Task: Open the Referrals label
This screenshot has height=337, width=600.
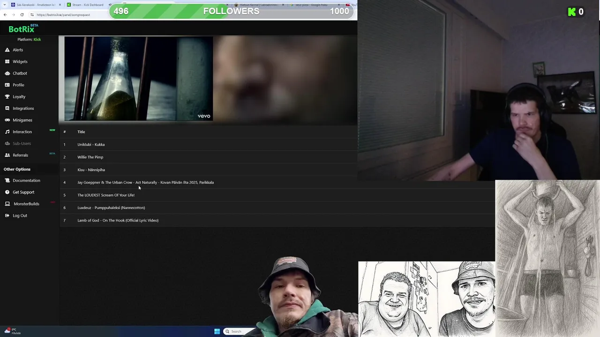Action: (x=20, y=155)
